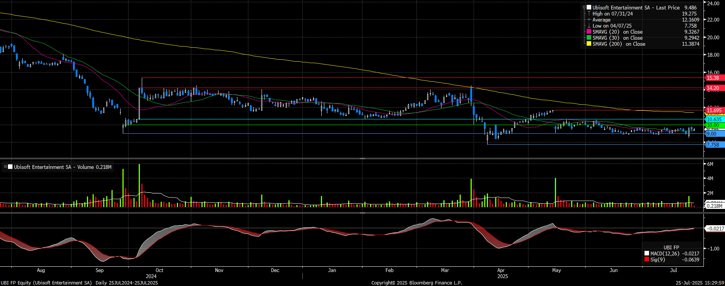Click the green SMAVG (30) swatch
This screenshot has width=725, height=286.
pyautogui.click(x=589, y=38)
